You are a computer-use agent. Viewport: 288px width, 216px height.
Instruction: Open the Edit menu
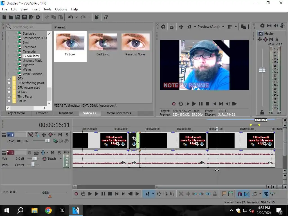[x=13, y=9]
